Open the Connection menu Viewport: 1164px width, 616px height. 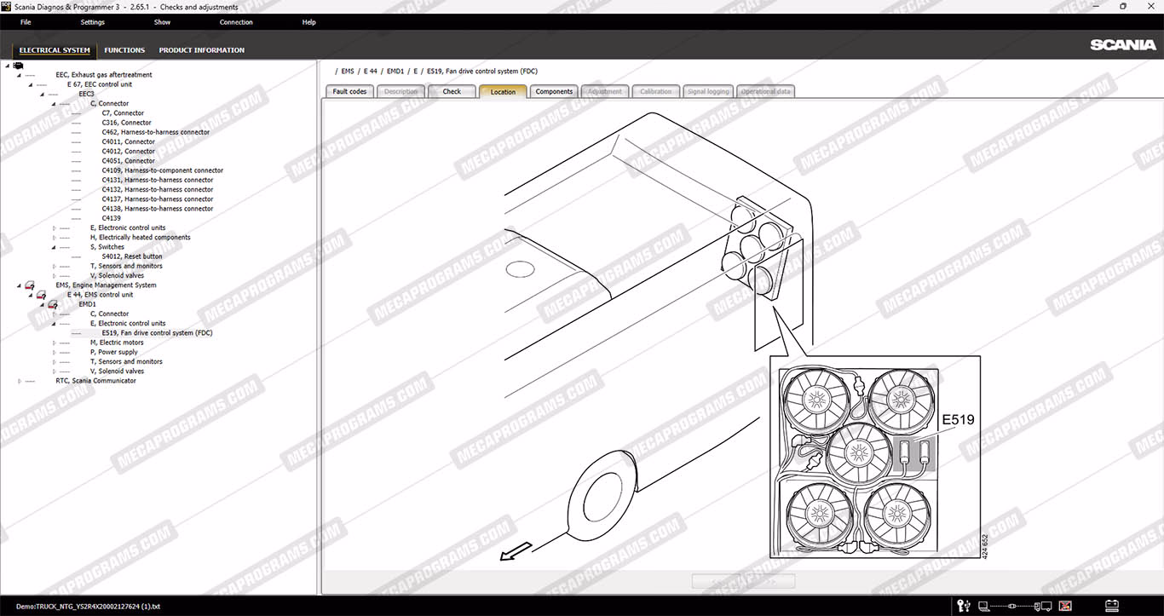[x=236, y=22]
